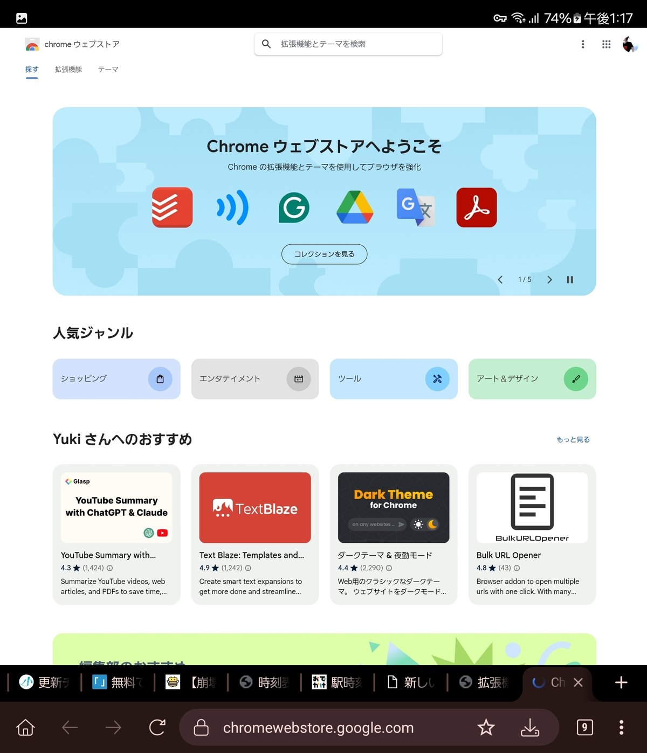
Task: Open the Dark Theme for Chrome thumbnail
Action: [394, 508]
